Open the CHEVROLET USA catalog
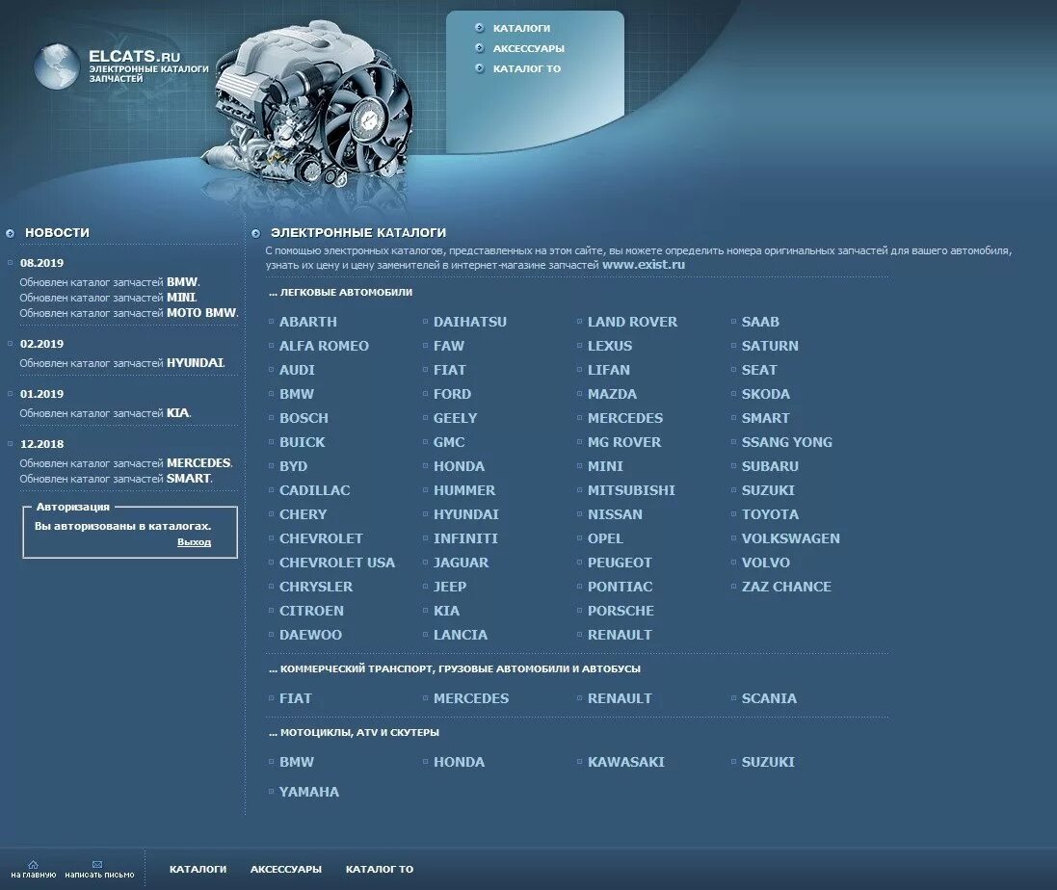1057x890 pixels. [337, 563]
